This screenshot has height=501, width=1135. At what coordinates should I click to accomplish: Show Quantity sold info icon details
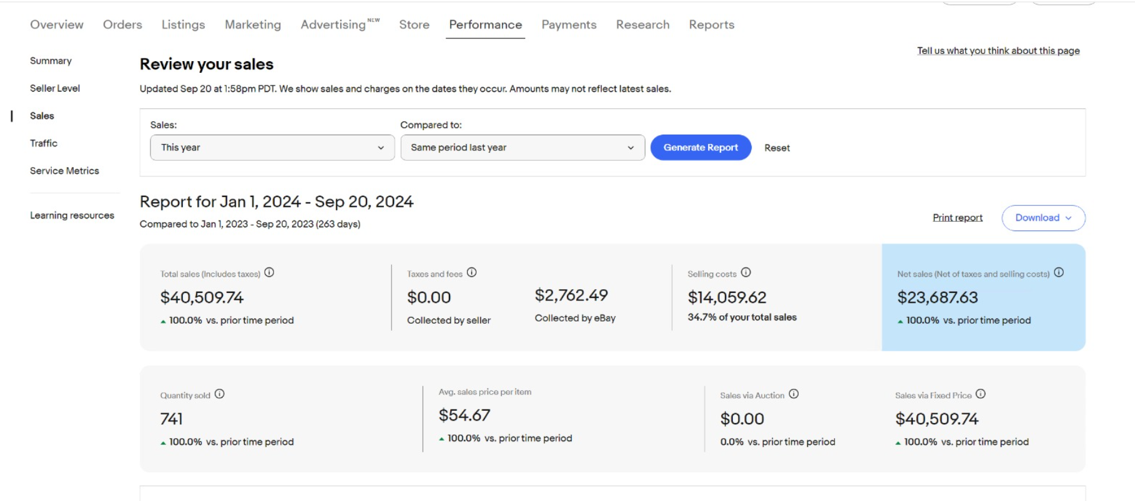pyautogui.click(x=220, y=394)
